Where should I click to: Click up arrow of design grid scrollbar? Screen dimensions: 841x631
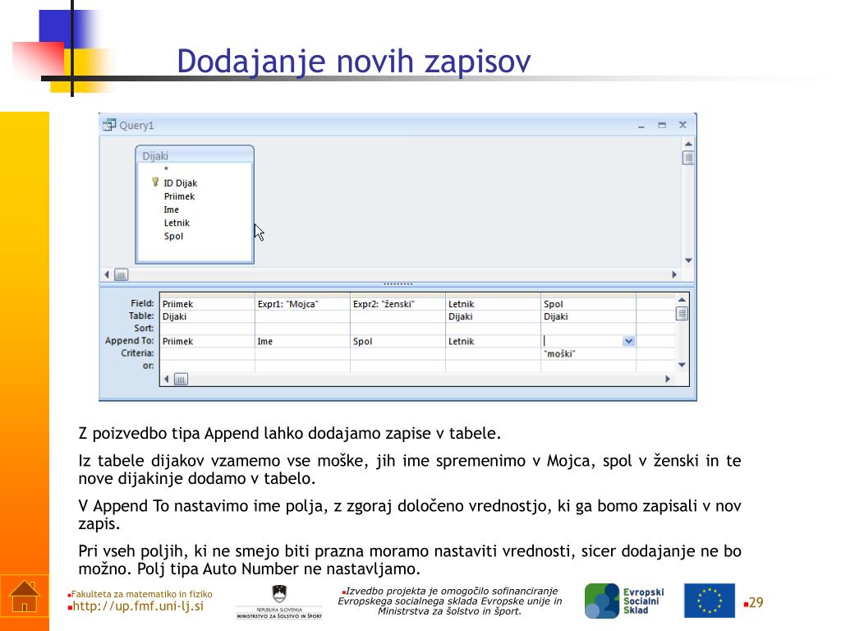click(x=682, y=300)
